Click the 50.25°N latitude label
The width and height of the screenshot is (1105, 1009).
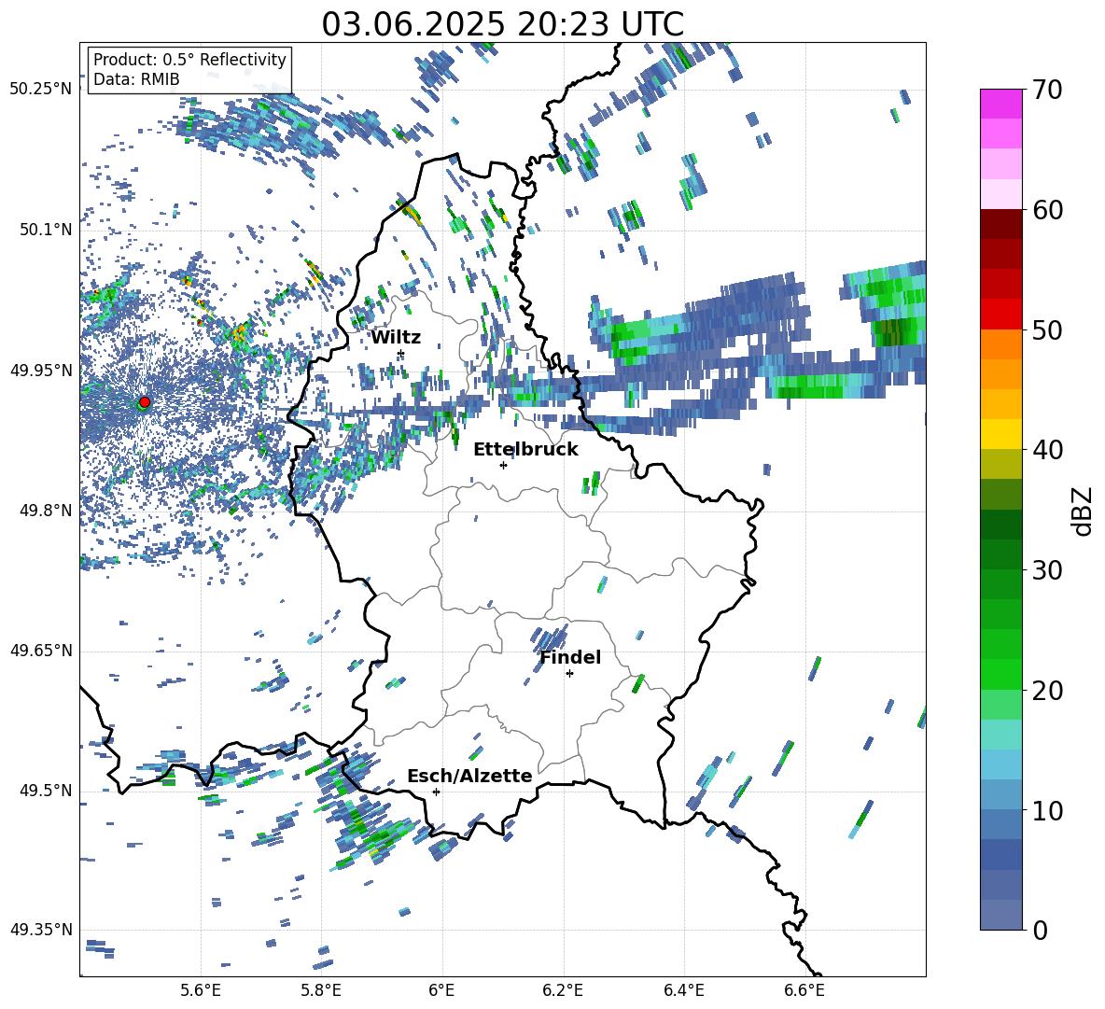(x=41, y=89)
